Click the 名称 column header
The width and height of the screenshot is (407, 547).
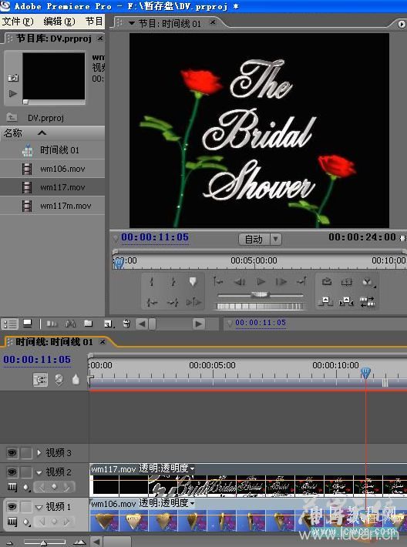click(x=13, y=133)
